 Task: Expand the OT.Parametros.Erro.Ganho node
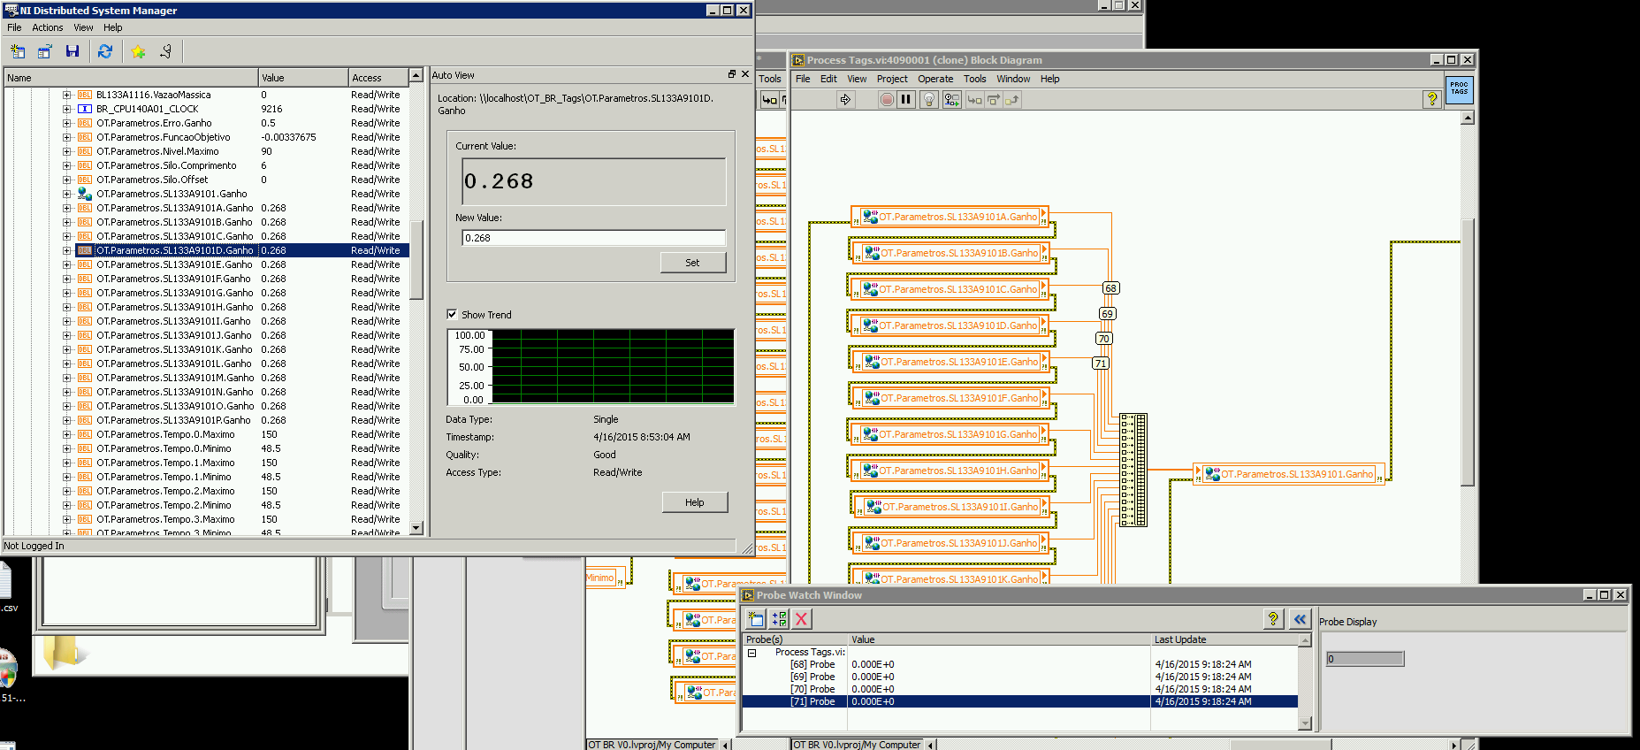tap(66, 123)
